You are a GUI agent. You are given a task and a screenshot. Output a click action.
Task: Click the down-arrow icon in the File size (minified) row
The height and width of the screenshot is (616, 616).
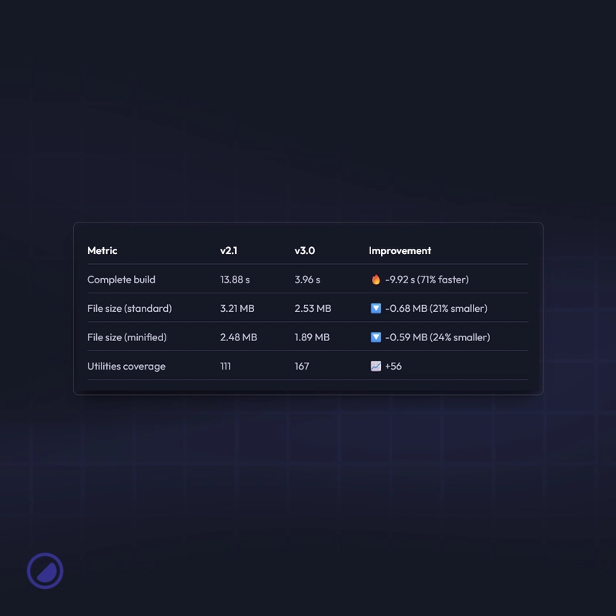[x=376, y=337]
